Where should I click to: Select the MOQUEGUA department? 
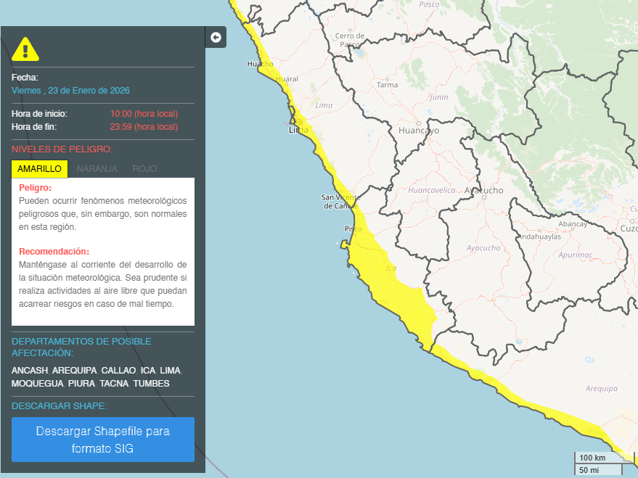click(x=37, y=383)
